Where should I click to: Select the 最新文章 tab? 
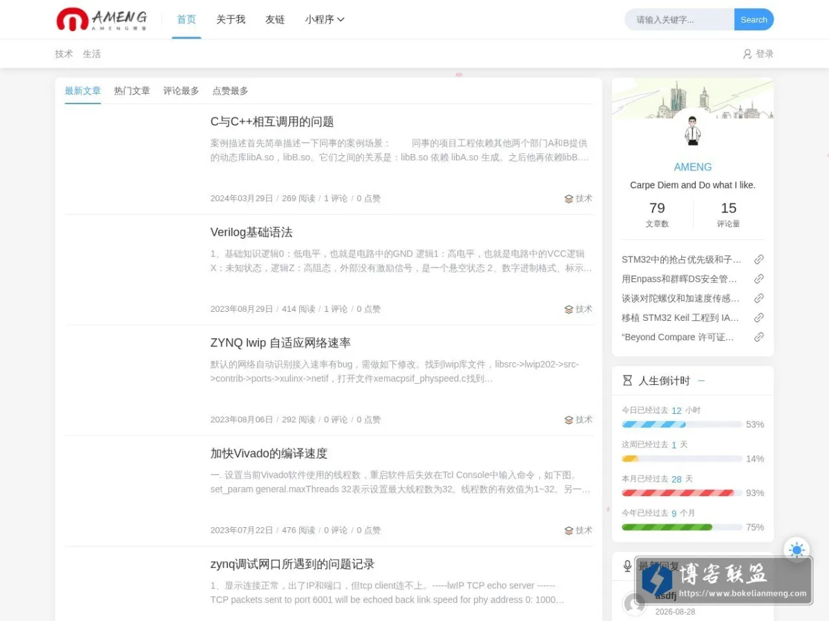[x=83, y=91]
